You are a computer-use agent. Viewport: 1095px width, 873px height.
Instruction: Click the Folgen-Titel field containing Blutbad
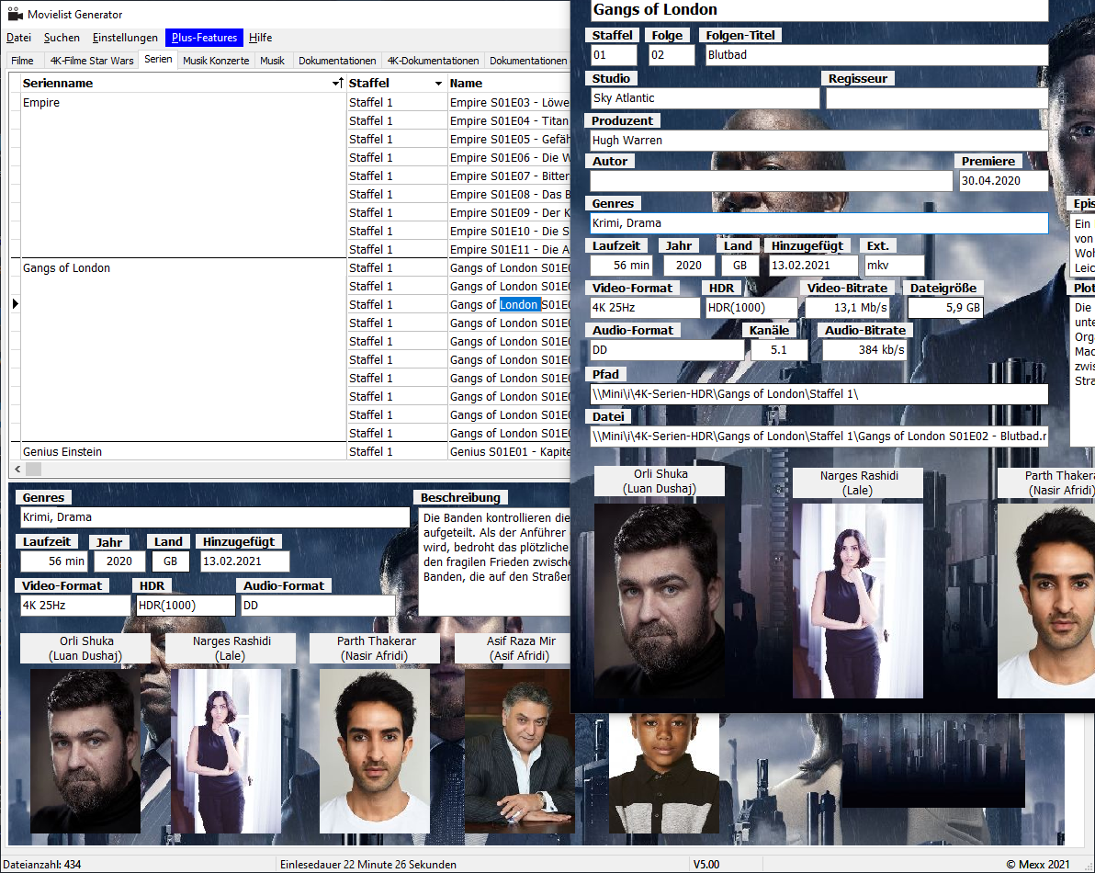tap(877, 55)
